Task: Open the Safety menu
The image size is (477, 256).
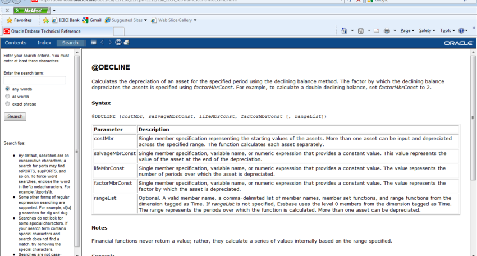Action: pyautogui.click(x=427, y=30)
